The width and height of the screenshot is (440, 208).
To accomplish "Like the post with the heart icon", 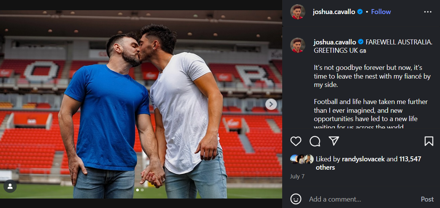I will coord(295,141).
